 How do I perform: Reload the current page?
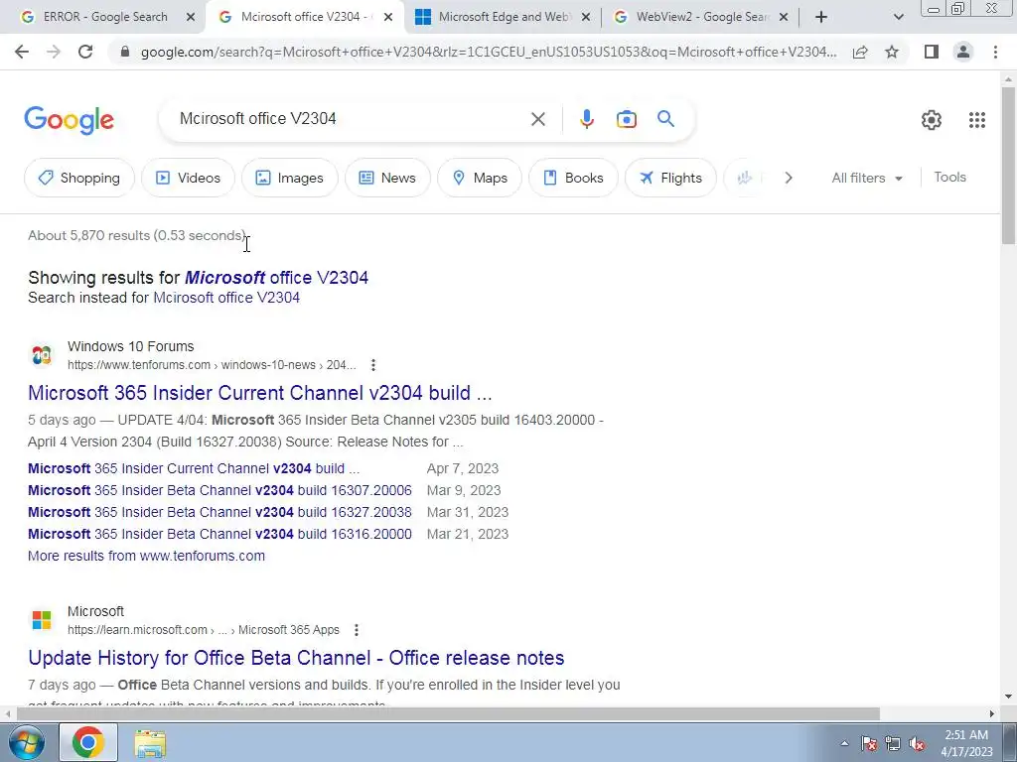85,52
